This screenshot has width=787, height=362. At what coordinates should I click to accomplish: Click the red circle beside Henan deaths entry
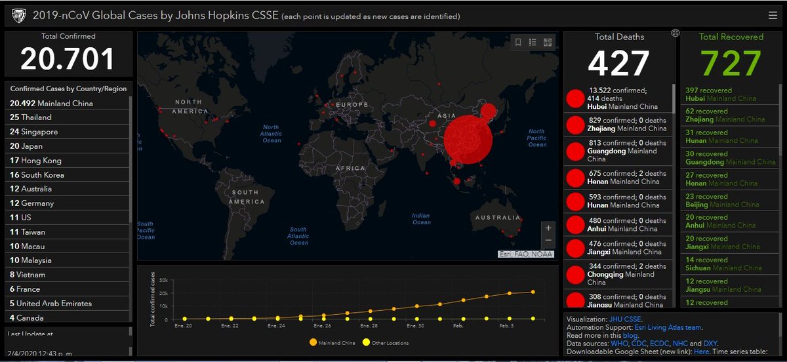coord(575,178)
